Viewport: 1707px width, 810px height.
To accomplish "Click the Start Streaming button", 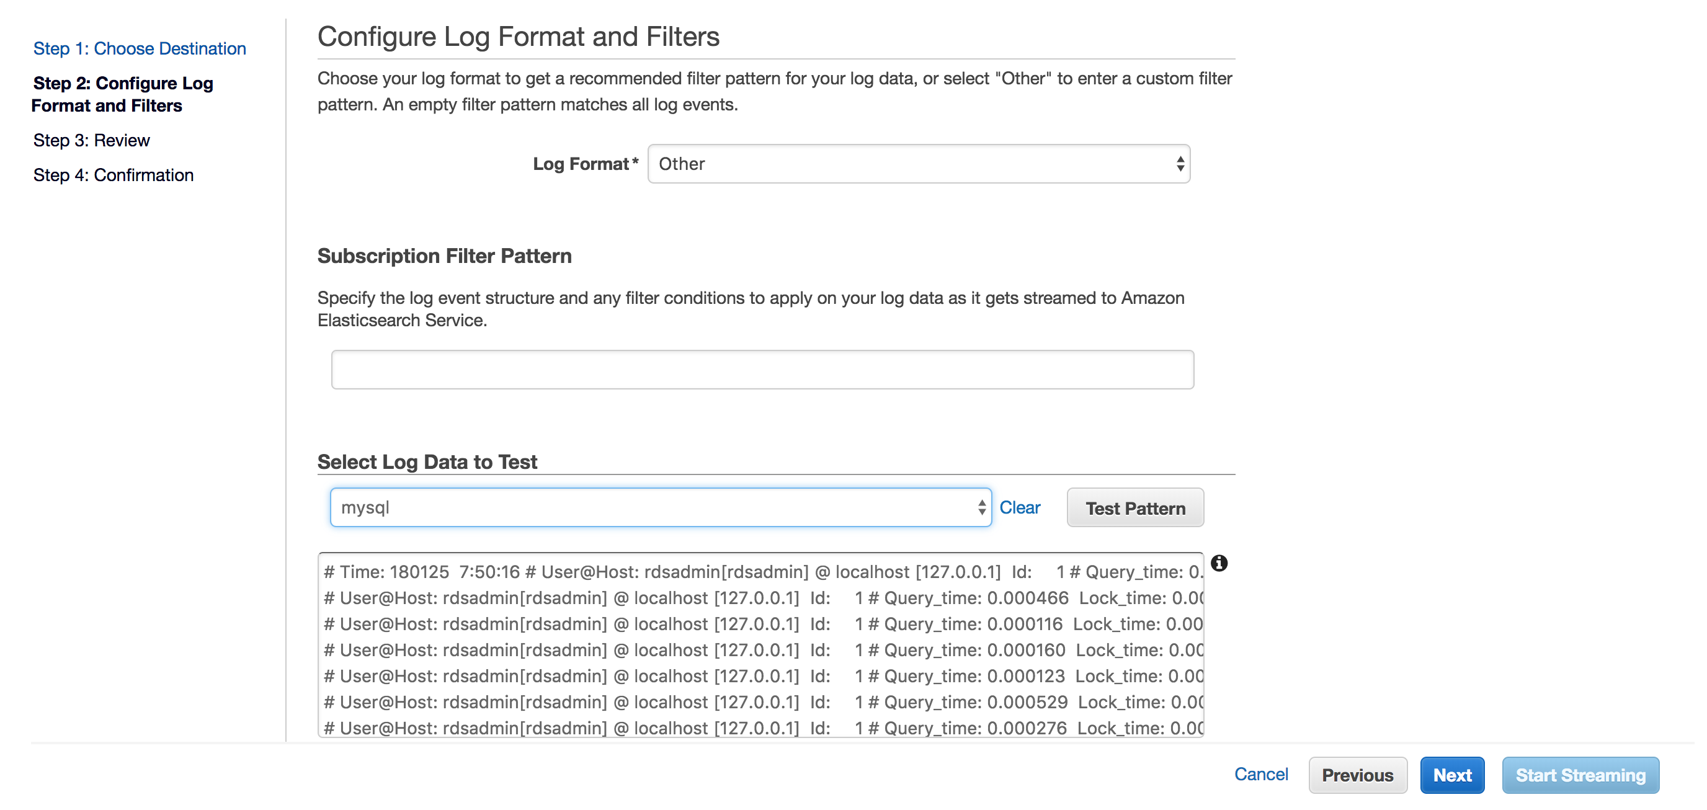I will click(1580, 775).
